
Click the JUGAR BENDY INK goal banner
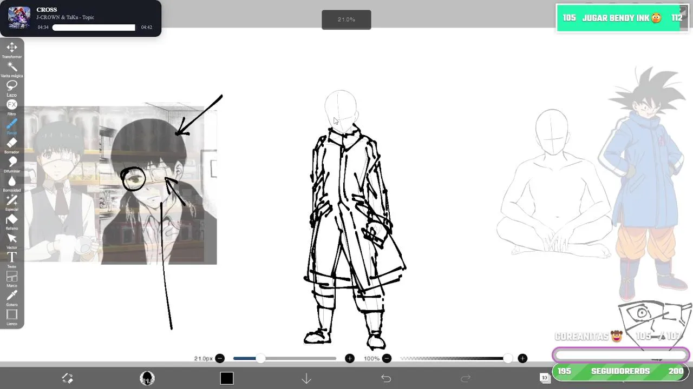(623, 18)
